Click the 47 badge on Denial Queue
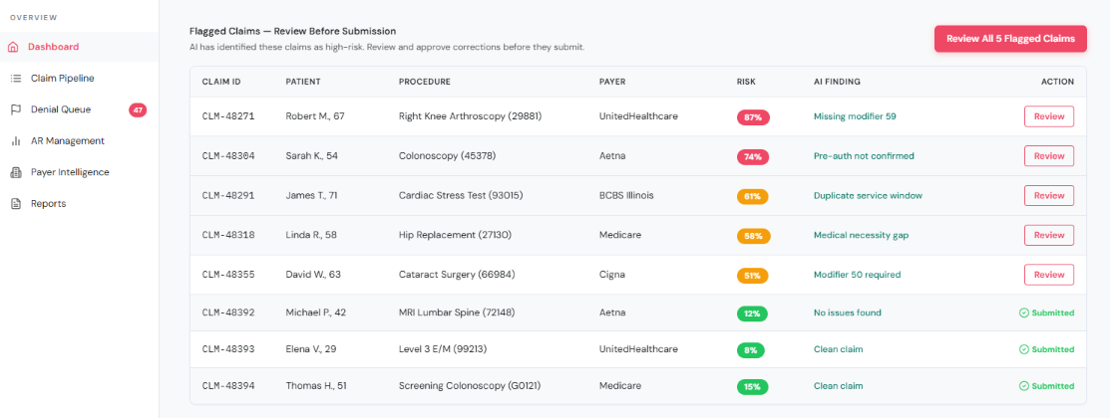This screenshot has width=1110, height=418. [x=138, y=109]
